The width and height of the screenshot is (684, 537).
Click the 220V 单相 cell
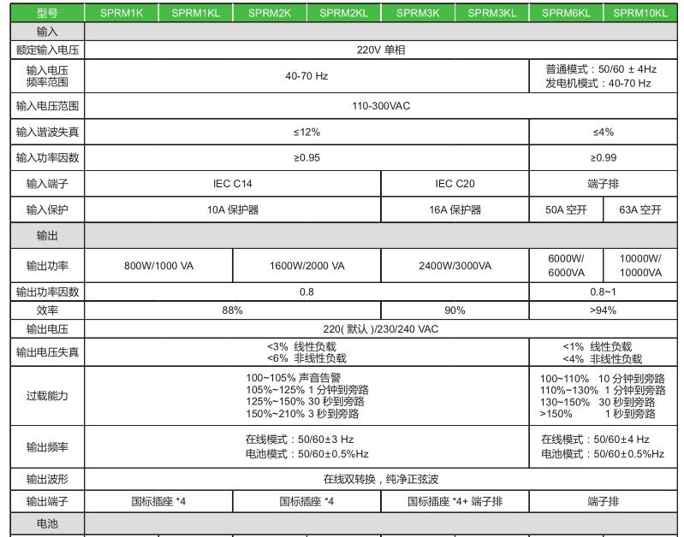381,50
